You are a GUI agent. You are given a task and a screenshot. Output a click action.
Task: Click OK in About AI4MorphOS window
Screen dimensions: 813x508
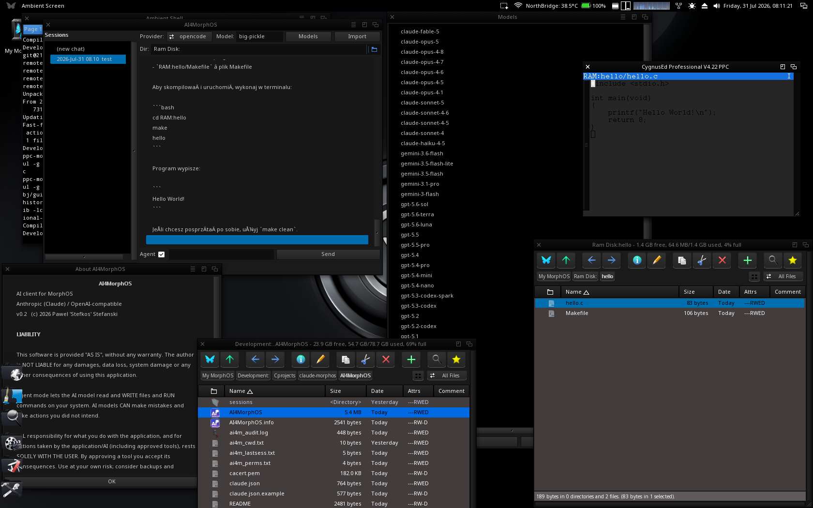coord(112,482)
